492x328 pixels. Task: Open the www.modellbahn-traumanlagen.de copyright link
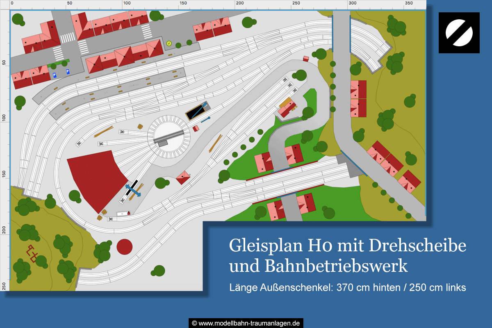[246, 323]
